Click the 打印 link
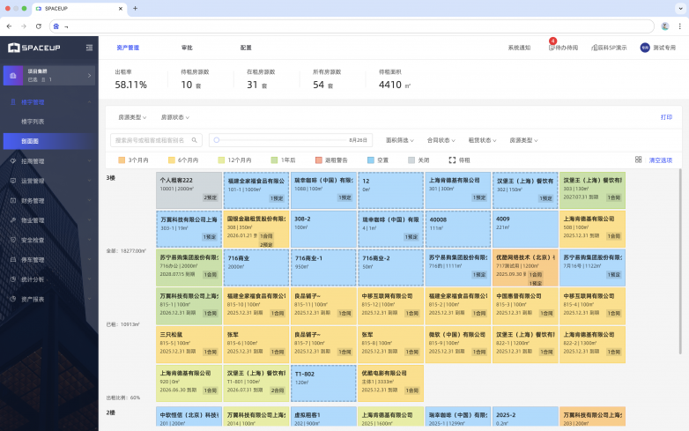 (666, 117)
